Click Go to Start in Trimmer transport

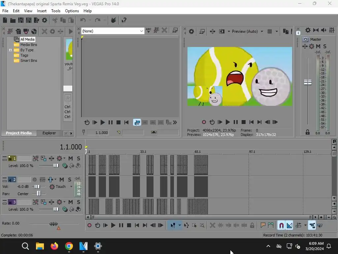point(126,122)
